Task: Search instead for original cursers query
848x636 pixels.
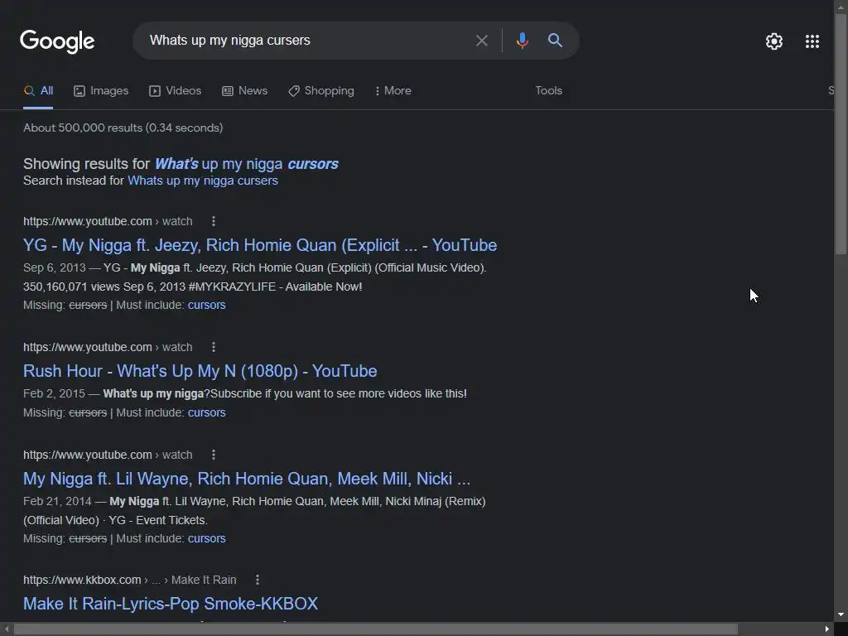Action: [x=203, y=181]
